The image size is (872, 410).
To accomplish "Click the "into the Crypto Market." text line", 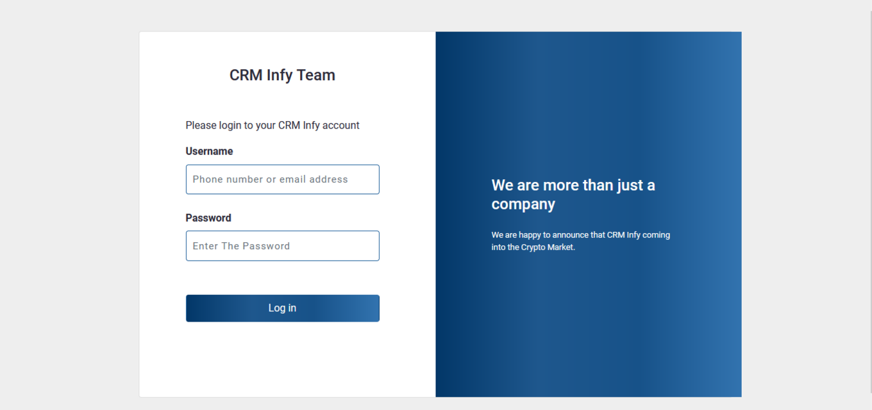I will 533,247.
